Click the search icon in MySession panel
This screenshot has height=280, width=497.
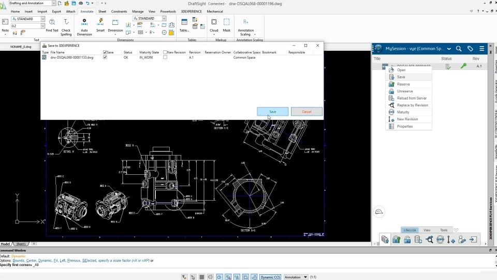point(459,49)
